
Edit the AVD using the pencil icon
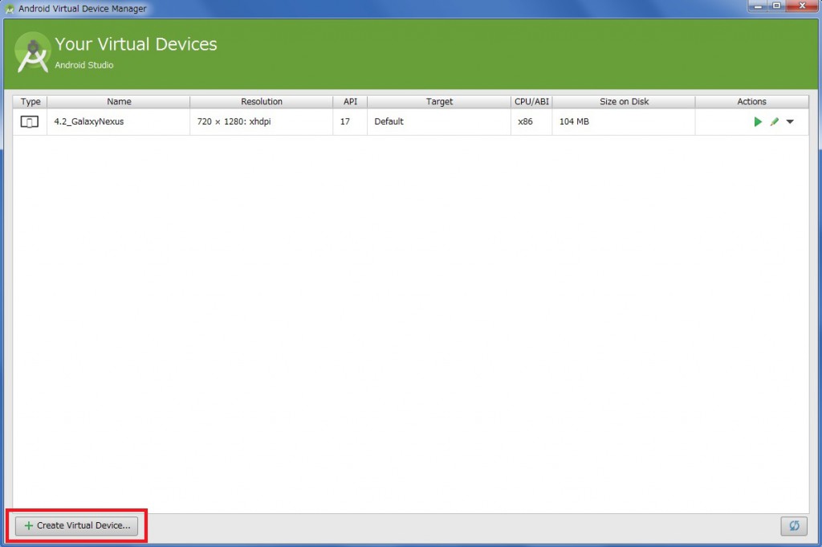775,122
